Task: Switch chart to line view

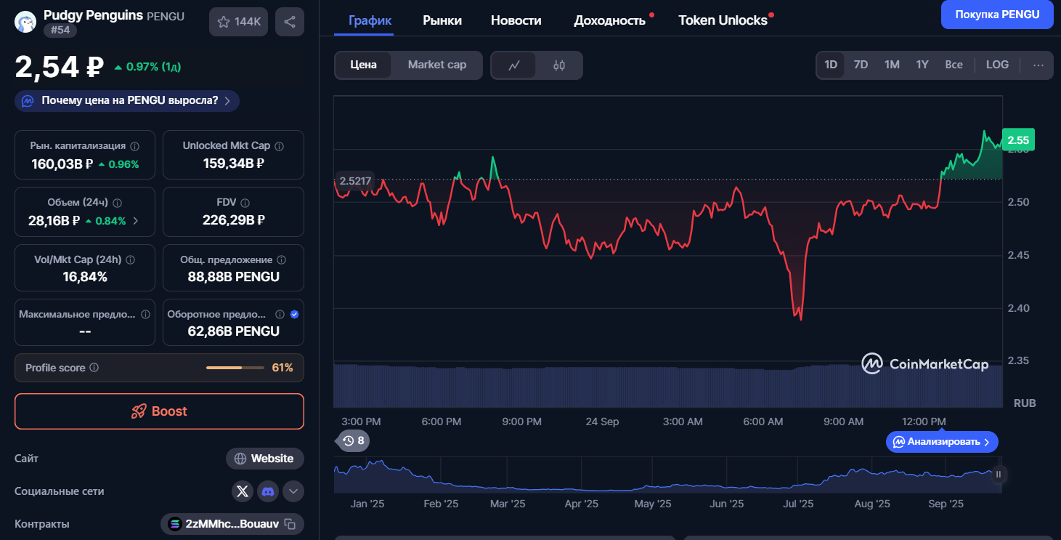Action: (514, 65)
